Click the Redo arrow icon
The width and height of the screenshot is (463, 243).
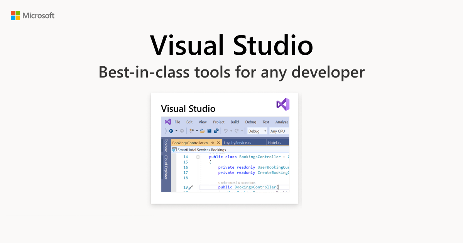[237, 131]
